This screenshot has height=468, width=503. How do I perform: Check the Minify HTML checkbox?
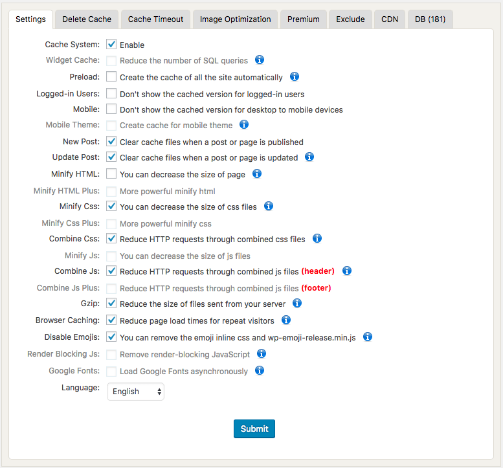[111, 173]
